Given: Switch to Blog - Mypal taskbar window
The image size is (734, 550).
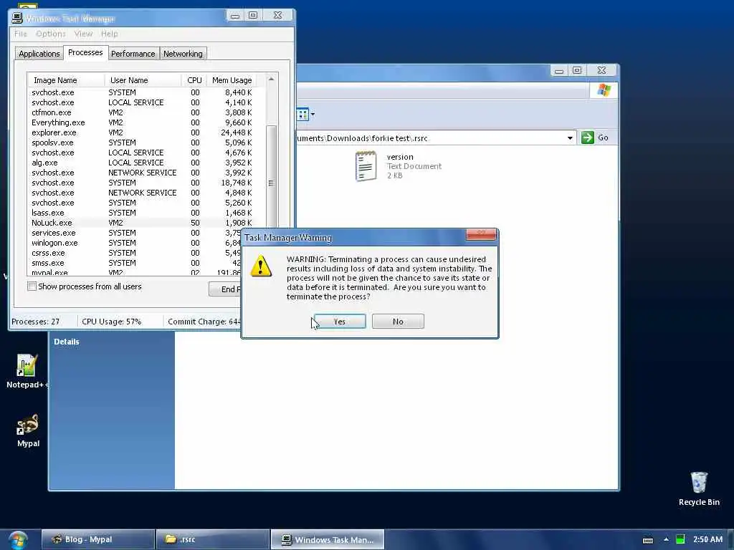Looking at the screenshot, I should pyautogui.click(x=97, y=539).
